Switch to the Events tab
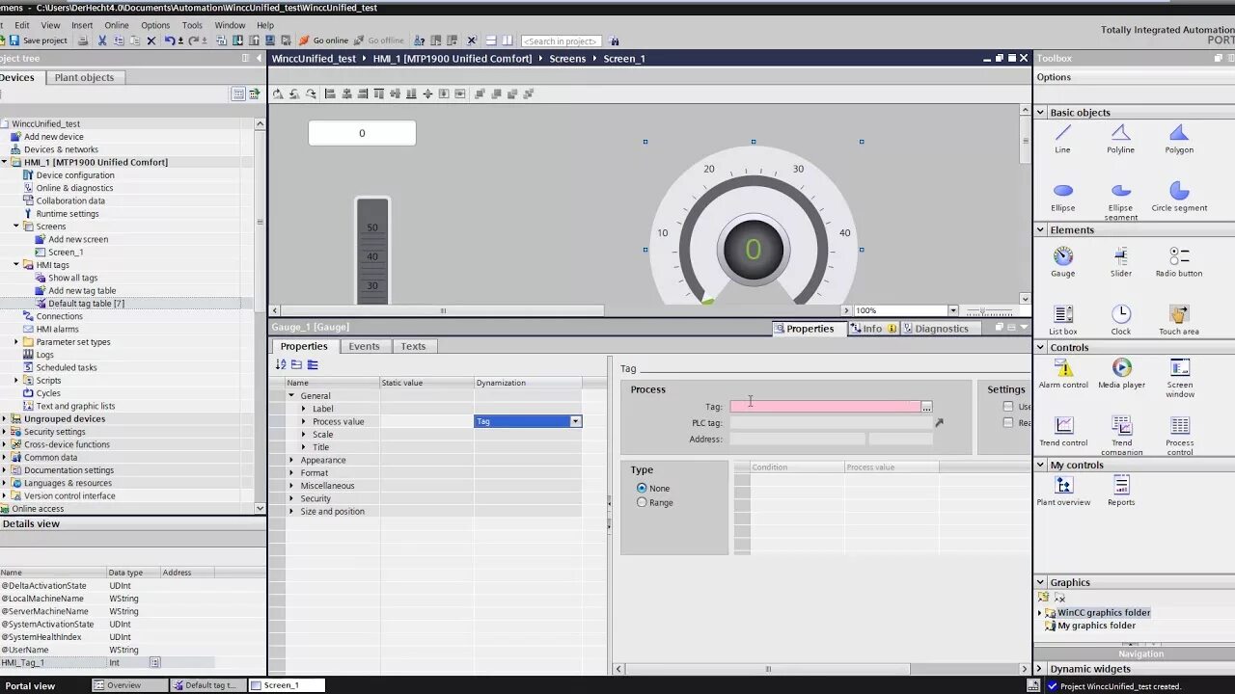This screenshot has width=1235, height=694. tap(364, 346)
